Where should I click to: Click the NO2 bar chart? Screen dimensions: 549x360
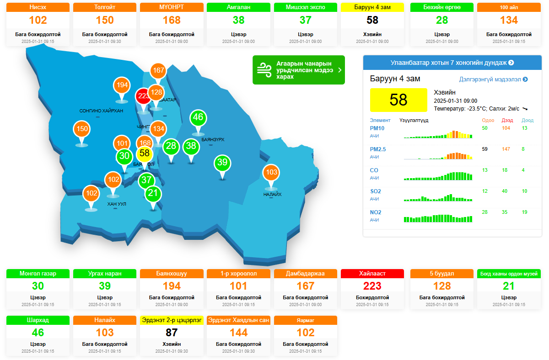[438, 217]
